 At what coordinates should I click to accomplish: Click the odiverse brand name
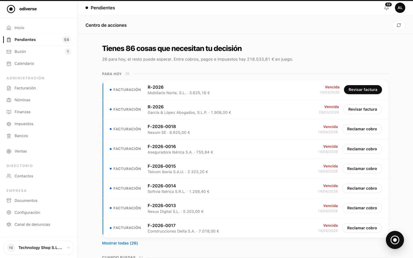point(28,9)
